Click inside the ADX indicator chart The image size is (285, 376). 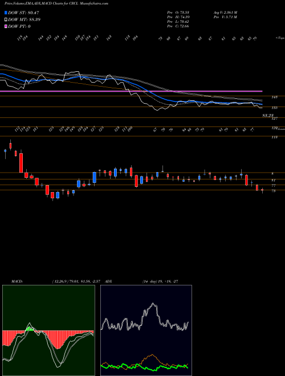coord(146,330)
